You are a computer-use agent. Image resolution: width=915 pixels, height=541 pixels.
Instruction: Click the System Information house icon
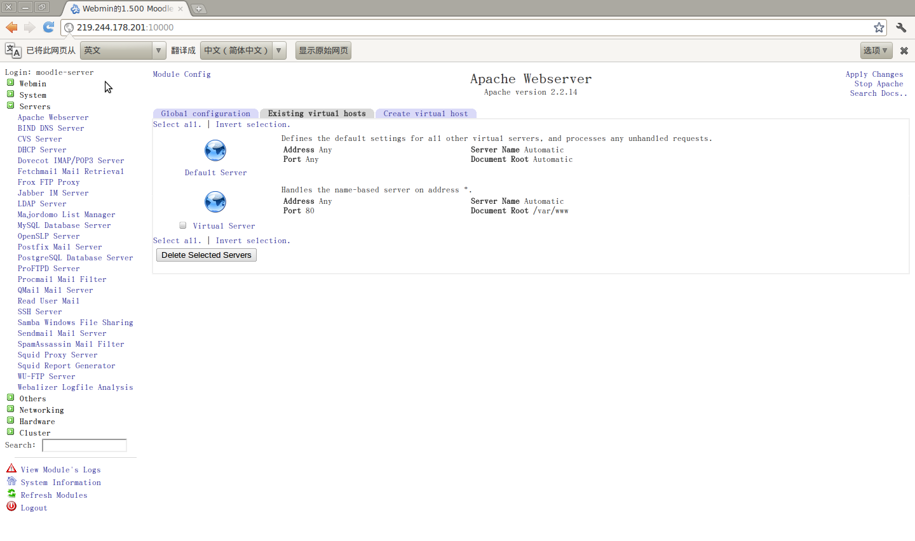11,481
